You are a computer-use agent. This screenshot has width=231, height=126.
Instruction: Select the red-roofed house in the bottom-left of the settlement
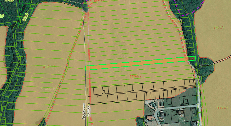coord(149,118)
